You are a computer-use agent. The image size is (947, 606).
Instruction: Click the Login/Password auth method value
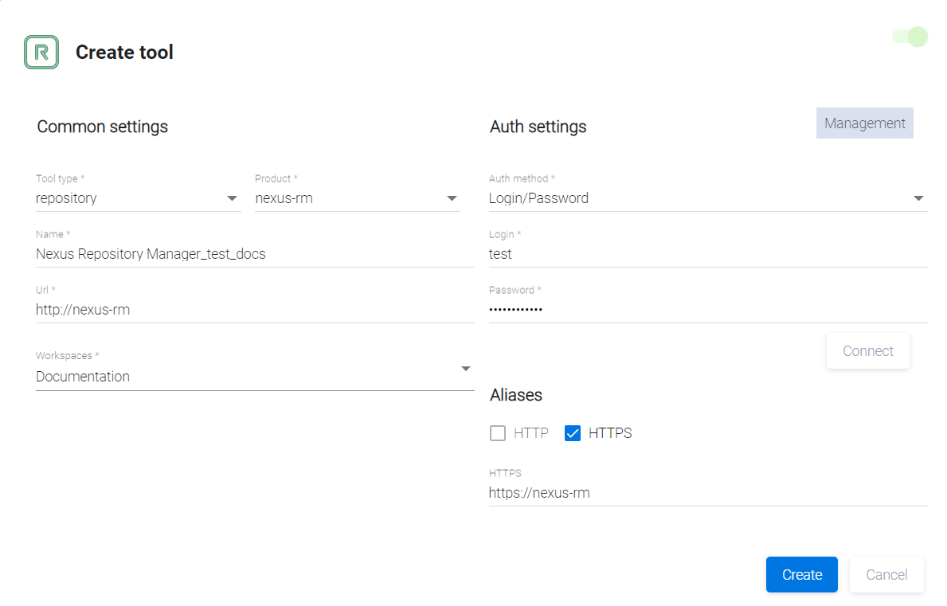(539, 198)
